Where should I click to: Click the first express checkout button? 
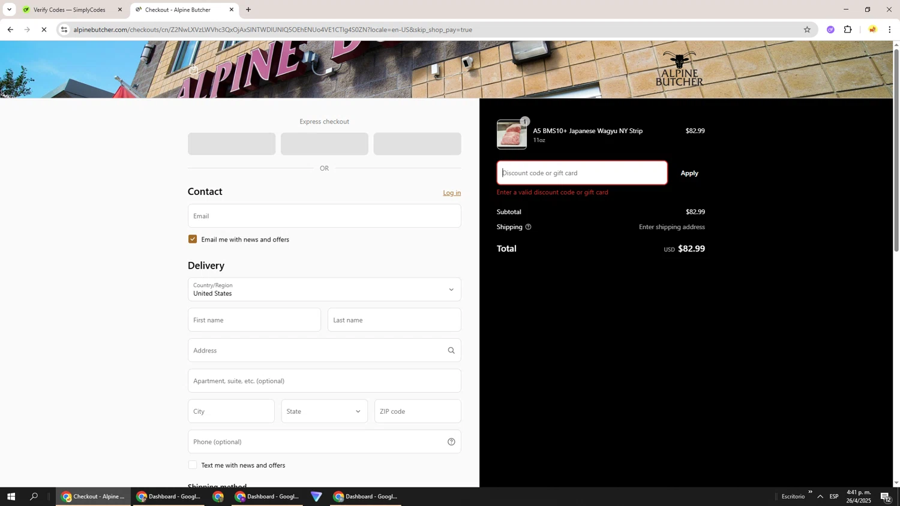click(232, 144)
